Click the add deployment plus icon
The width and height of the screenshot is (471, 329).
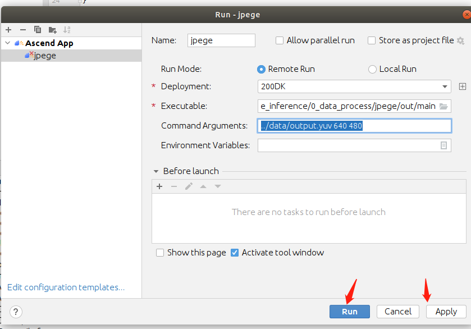tap(463, 86)
